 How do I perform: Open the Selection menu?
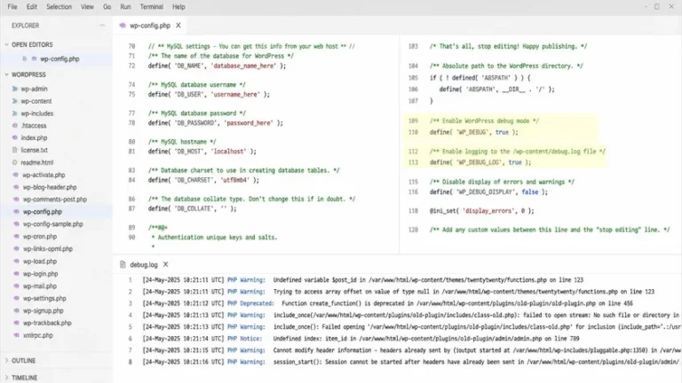[x=59, y=7]
